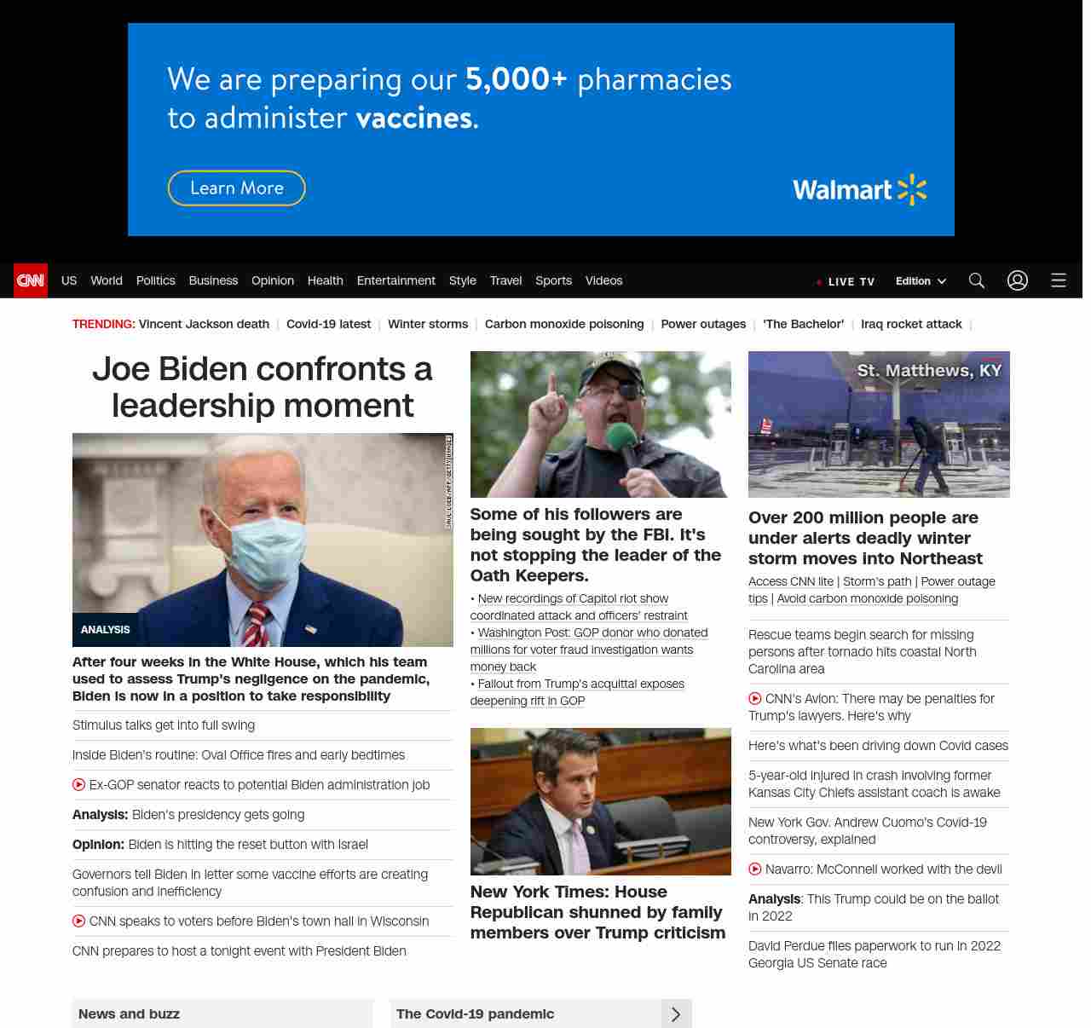
Task: Click play icon beside CNN's Avlon story
Action: click(755, 699)
